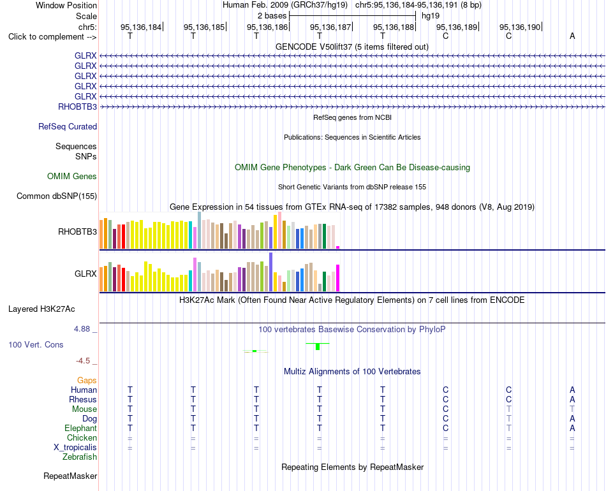
Task: Select the Elephant alignment row label
Action: [81, 429]
